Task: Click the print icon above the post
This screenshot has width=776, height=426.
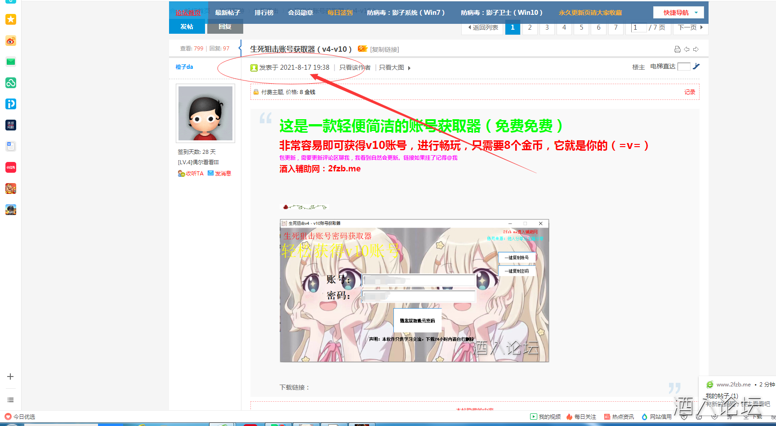Action: tap(678, 49)
